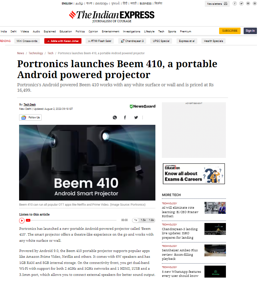
Task: Open the Beem 410 projector image
Action: 87,163
